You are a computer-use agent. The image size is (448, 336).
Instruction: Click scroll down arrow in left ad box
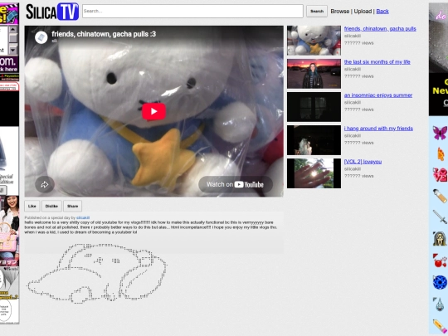[12, 50]
